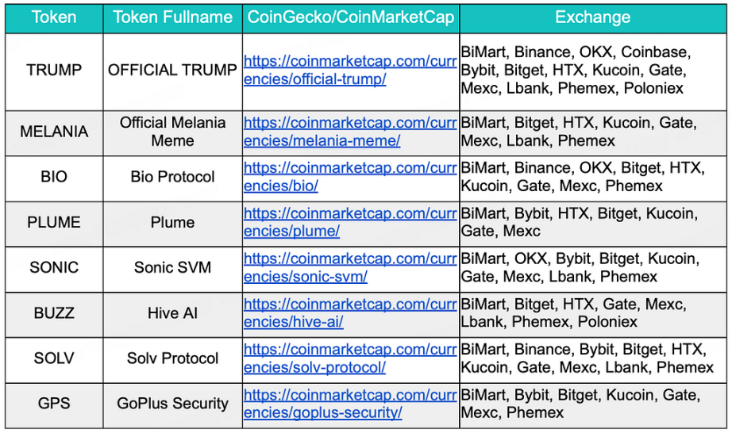Select the Token column header
732x433 pixels.
(x=54, y=17)
